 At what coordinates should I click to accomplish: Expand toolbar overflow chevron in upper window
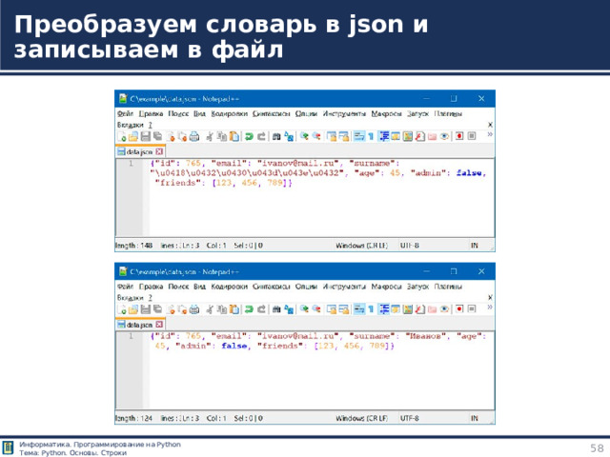click(x=490, y=134)
